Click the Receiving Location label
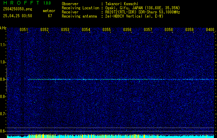 click(x=80, y=8)
